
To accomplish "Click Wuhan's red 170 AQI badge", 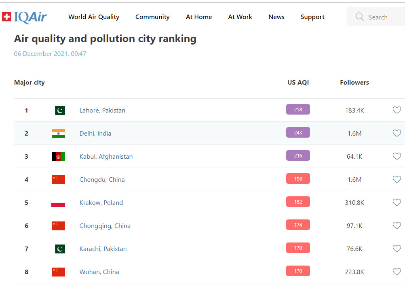I will [298, 271].
